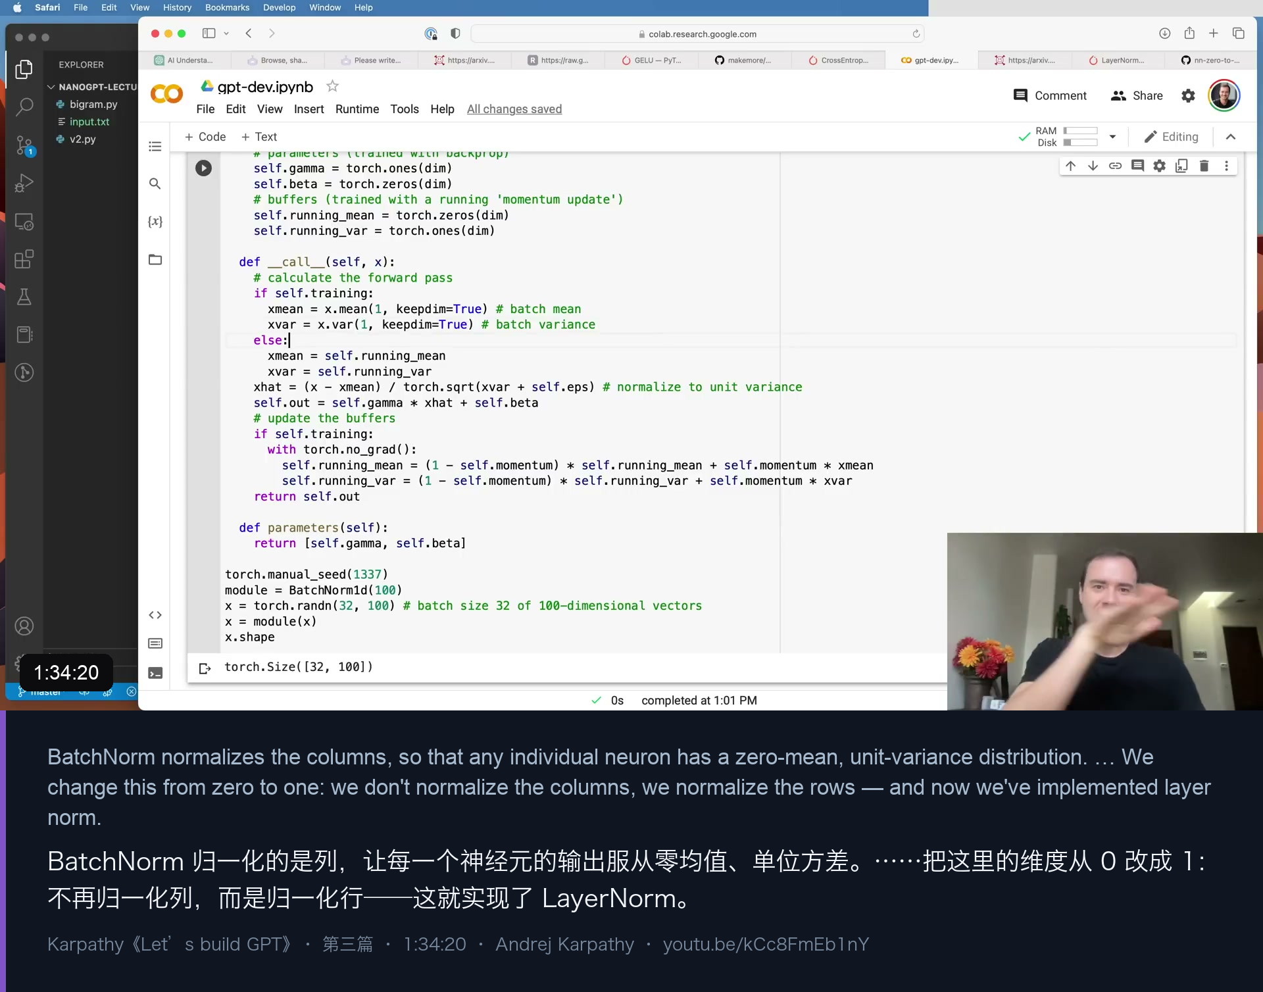Add a new Code cell
The image size is (1263, 992).
coord(205,137)
